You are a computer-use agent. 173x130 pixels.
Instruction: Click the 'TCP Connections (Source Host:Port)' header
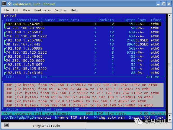click(42, 20)
